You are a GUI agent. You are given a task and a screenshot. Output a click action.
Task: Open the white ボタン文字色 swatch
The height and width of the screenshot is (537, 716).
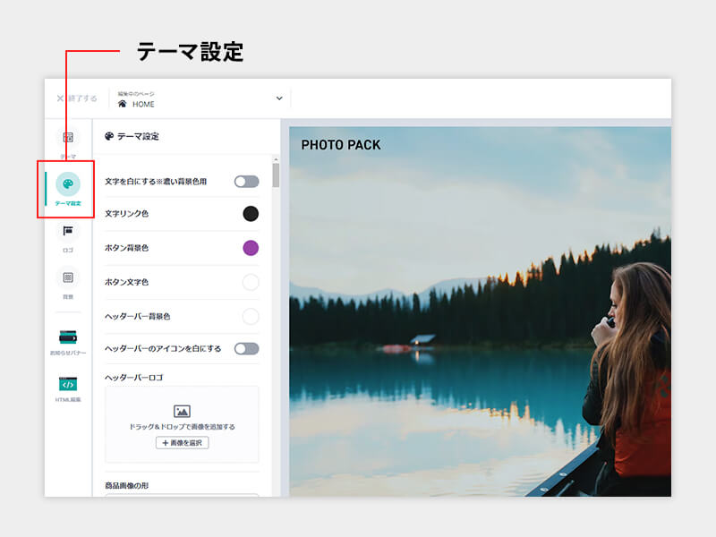click(251, 282)
